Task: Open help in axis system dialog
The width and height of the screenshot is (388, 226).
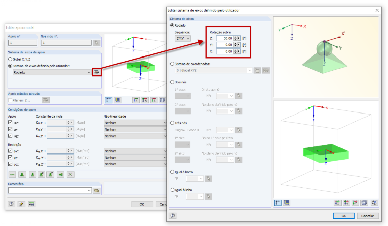Action: [x=173, y=216]
